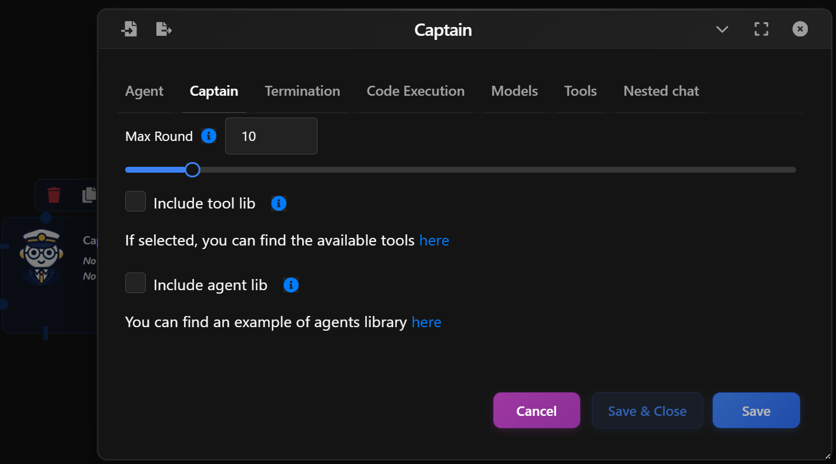This screenshot has height=464, width=836.
Task: Click the Include tool lib info icon
Action: 279,203
